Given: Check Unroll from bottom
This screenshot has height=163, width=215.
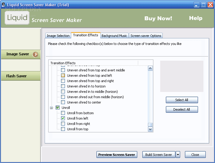Looking at the screenshot, I should click(63, 113).
